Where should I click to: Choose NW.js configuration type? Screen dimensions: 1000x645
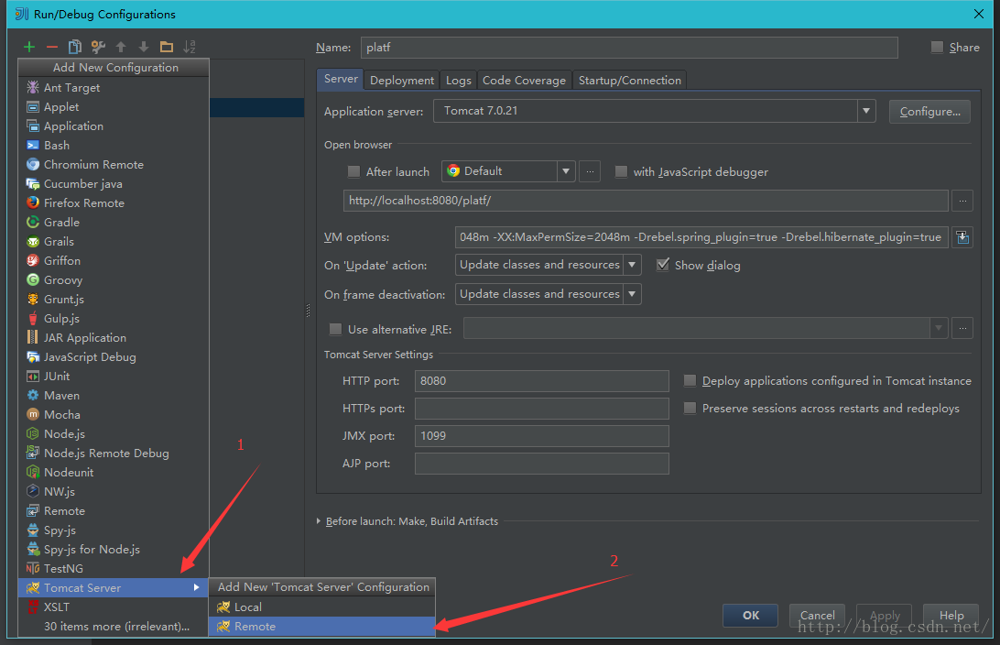tap(114, 491)
